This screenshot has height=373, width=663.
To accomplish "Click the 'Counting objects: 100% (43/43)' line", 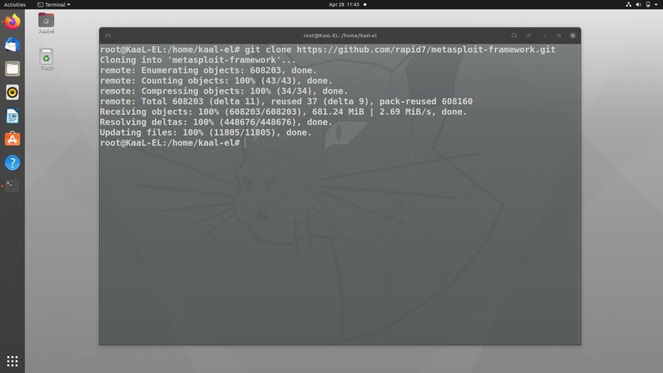I will 216,81.
